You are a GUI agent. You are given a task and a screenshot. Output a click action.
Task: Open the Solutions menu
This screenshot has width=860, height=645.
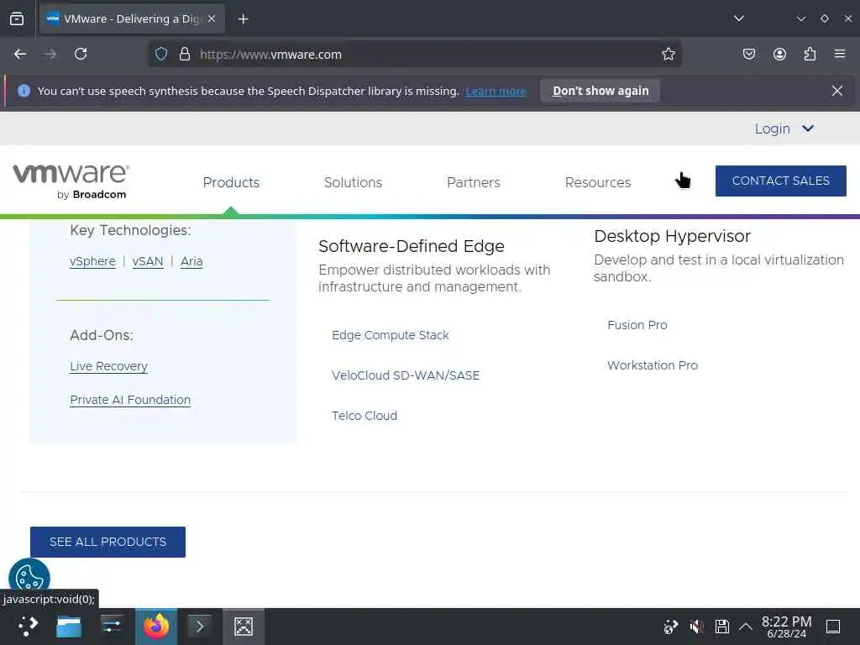[353, 182]
